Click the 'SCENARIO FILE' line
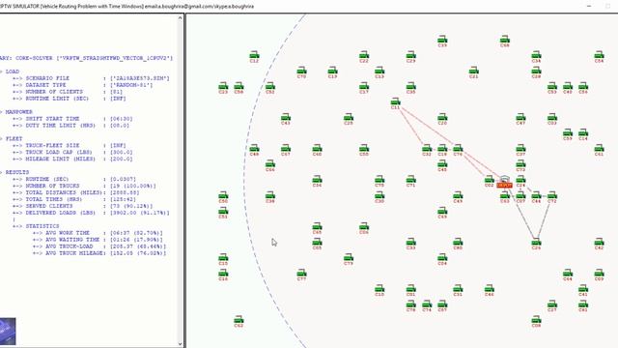Viewport: 618px width, 348px height. tap(91, 78)
